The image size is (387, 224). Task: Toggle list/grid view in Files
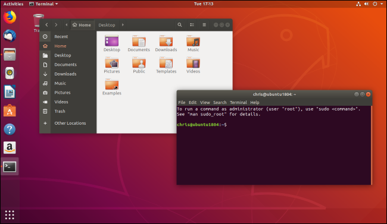coord(192,24)
